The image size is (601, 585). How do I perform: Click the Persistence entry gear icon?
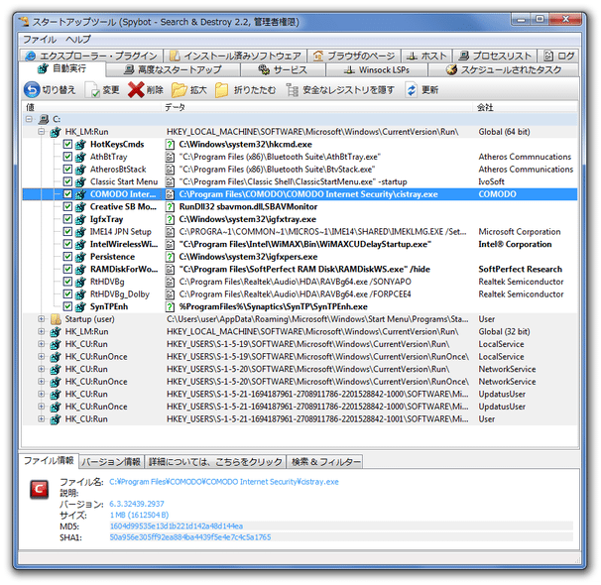[80, 257]
